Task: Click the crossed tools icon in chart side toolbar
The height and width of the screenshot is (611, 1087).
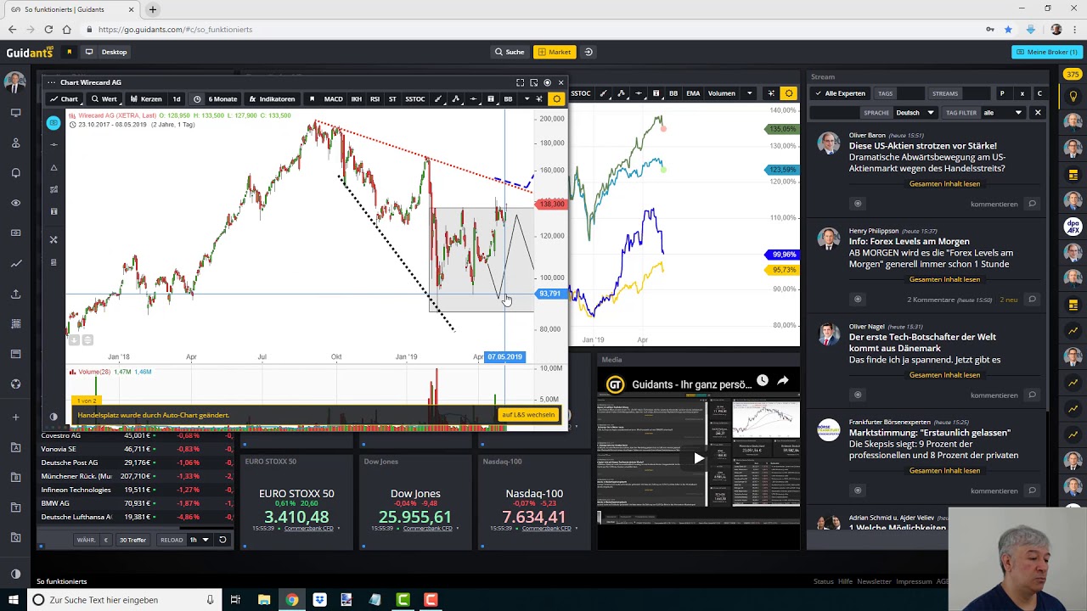Action: tap(54, 240)
